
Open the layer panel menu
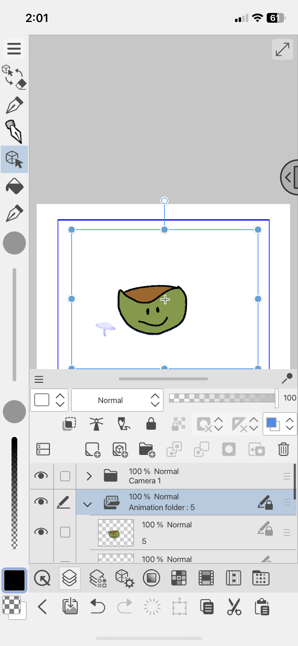pyautogui.click(x=39, y=379)
